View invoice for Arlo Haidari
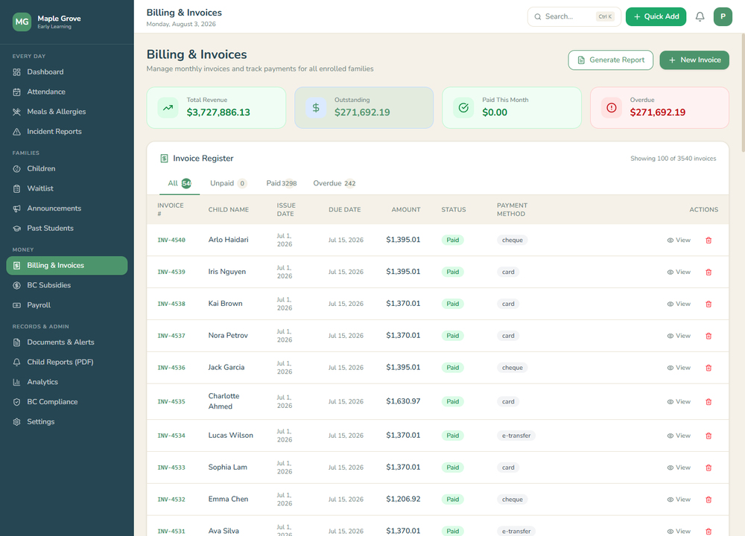This screenshot has width=745, height=536. 679,240
